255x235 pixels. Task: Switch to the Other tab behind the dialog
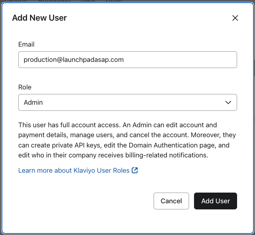pyautogui.click(x=114, y=1)
